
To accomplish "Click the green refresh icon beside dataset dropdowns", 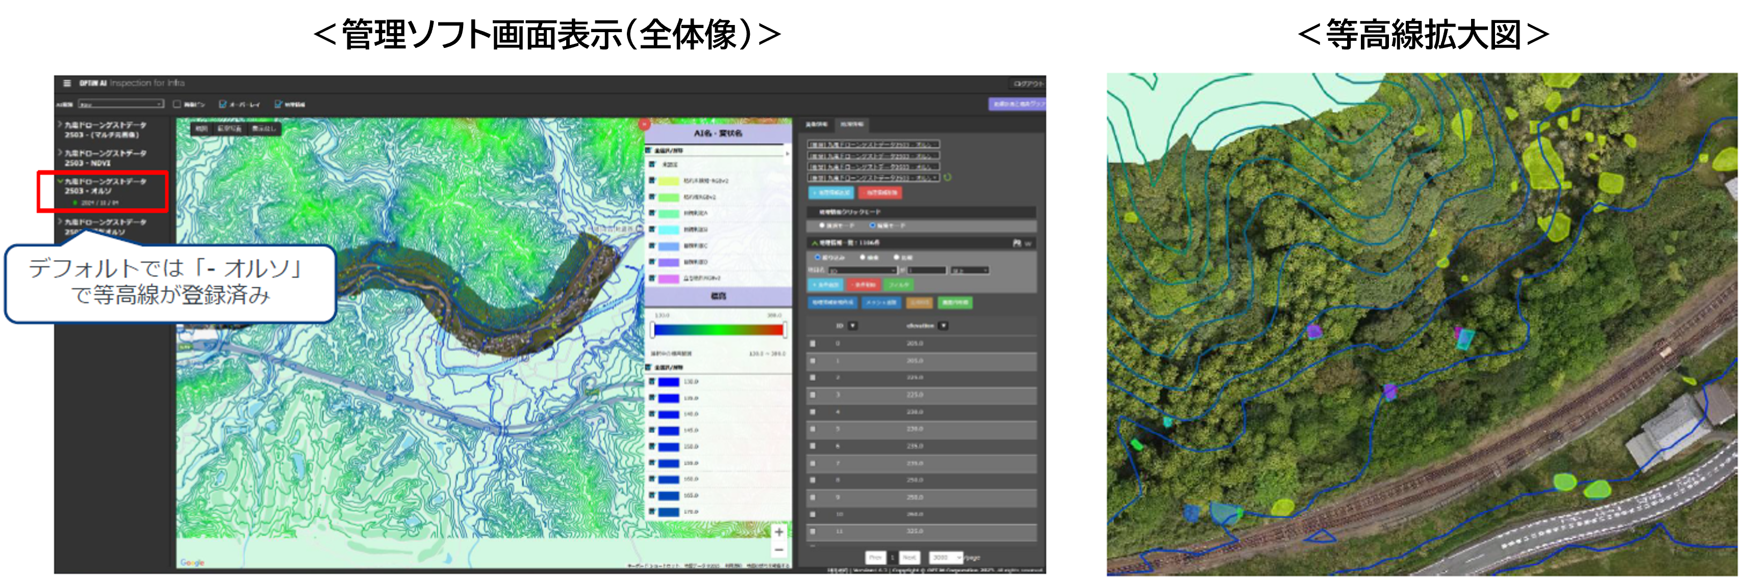I will pos(947,177).
